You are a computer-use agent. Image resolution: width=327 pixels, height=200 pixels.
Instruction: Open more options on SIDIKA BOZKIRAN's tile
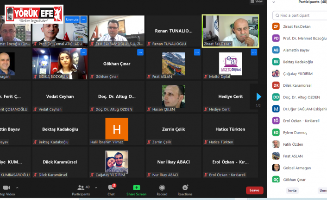[x=83, y=52]
